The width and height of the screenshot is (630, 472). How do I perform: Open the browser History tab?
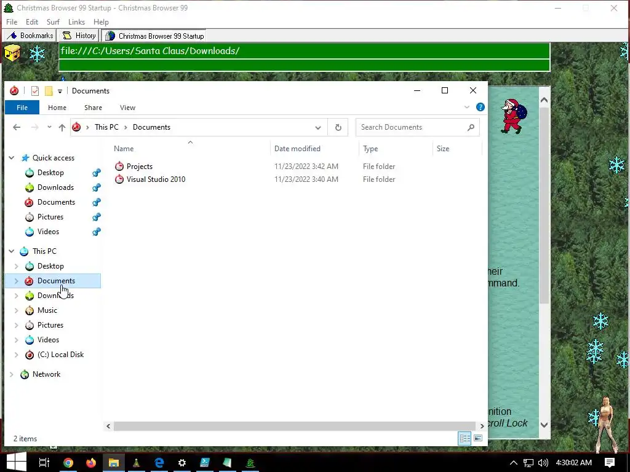[79, 36]
